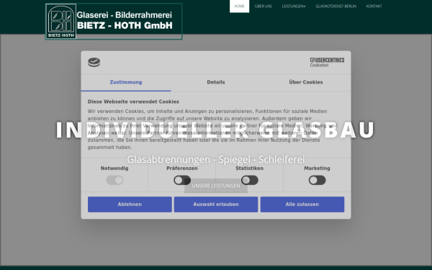Expand the Leistungen dropdown menu

[x=294, y=6]
